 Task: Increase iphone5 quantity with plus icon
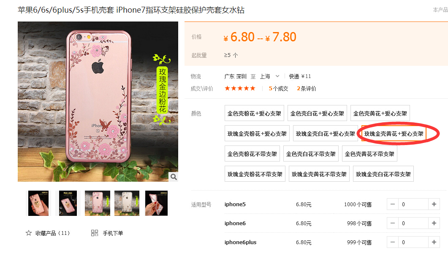coord(434,204)
